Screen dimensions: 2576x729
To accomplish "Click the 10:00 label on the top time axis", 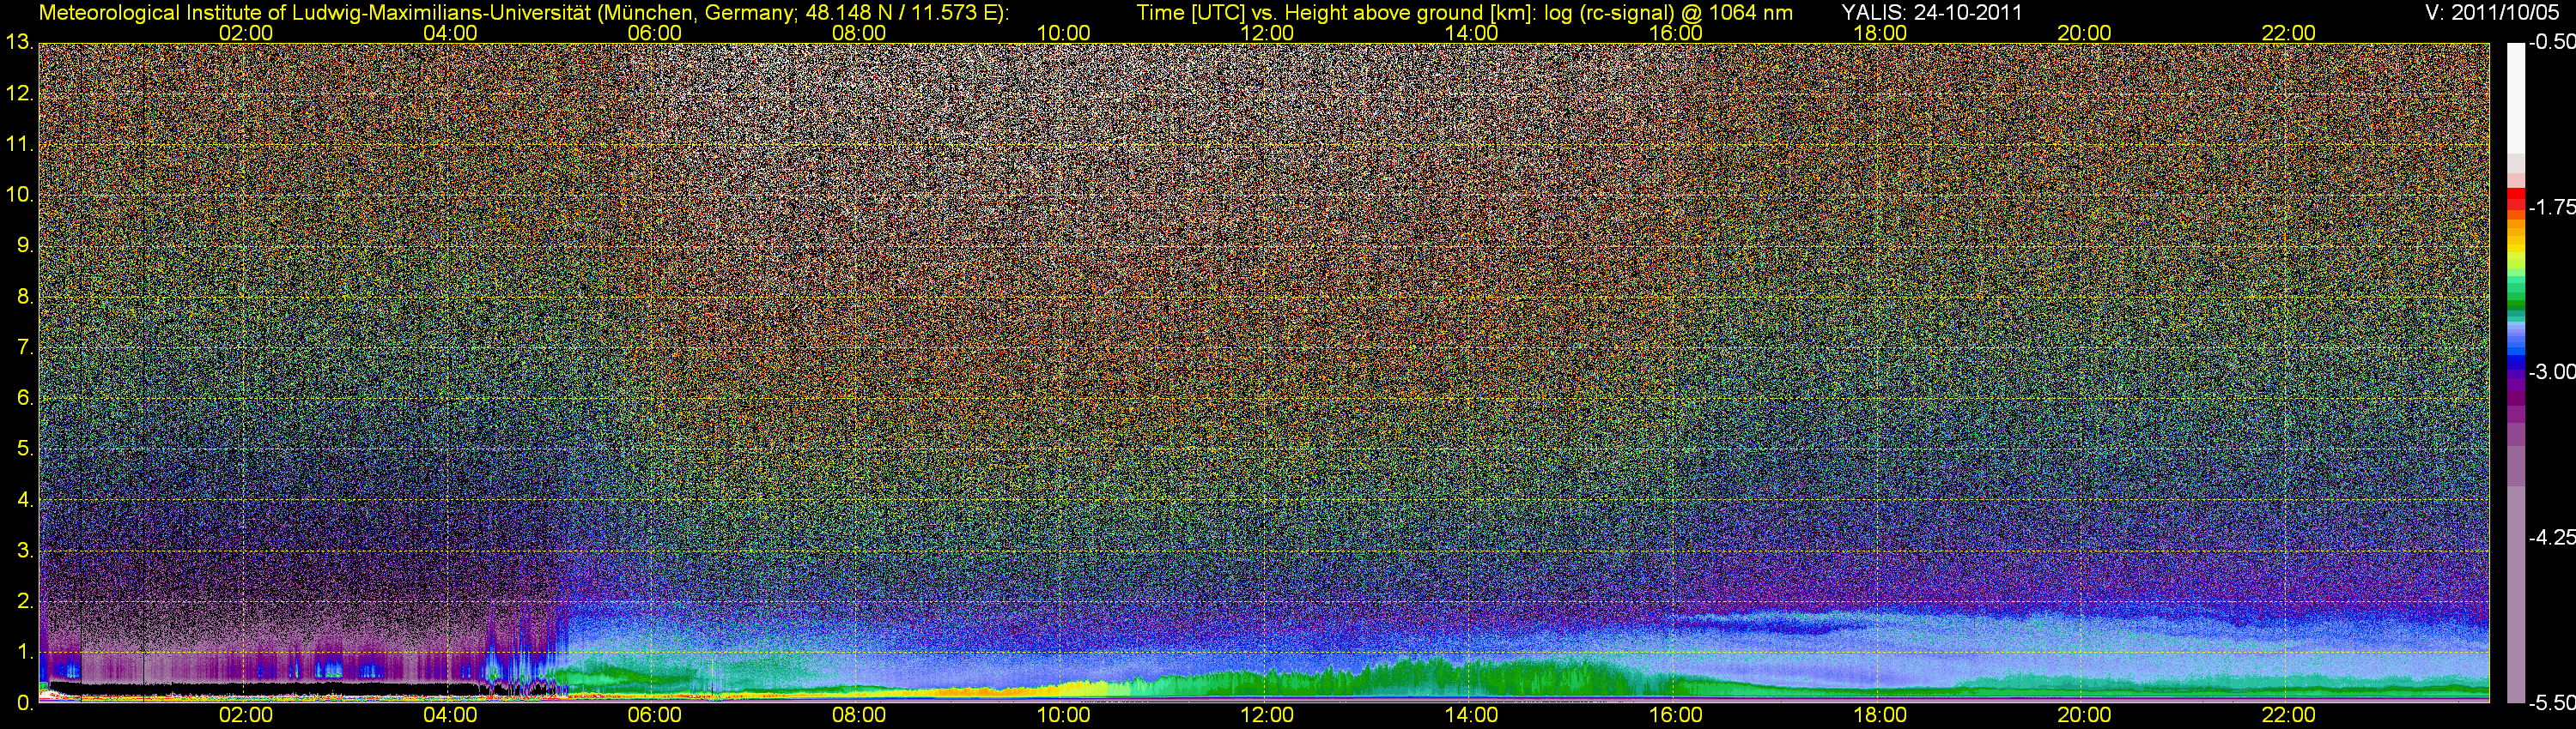I will click(x=1063, y=33).
